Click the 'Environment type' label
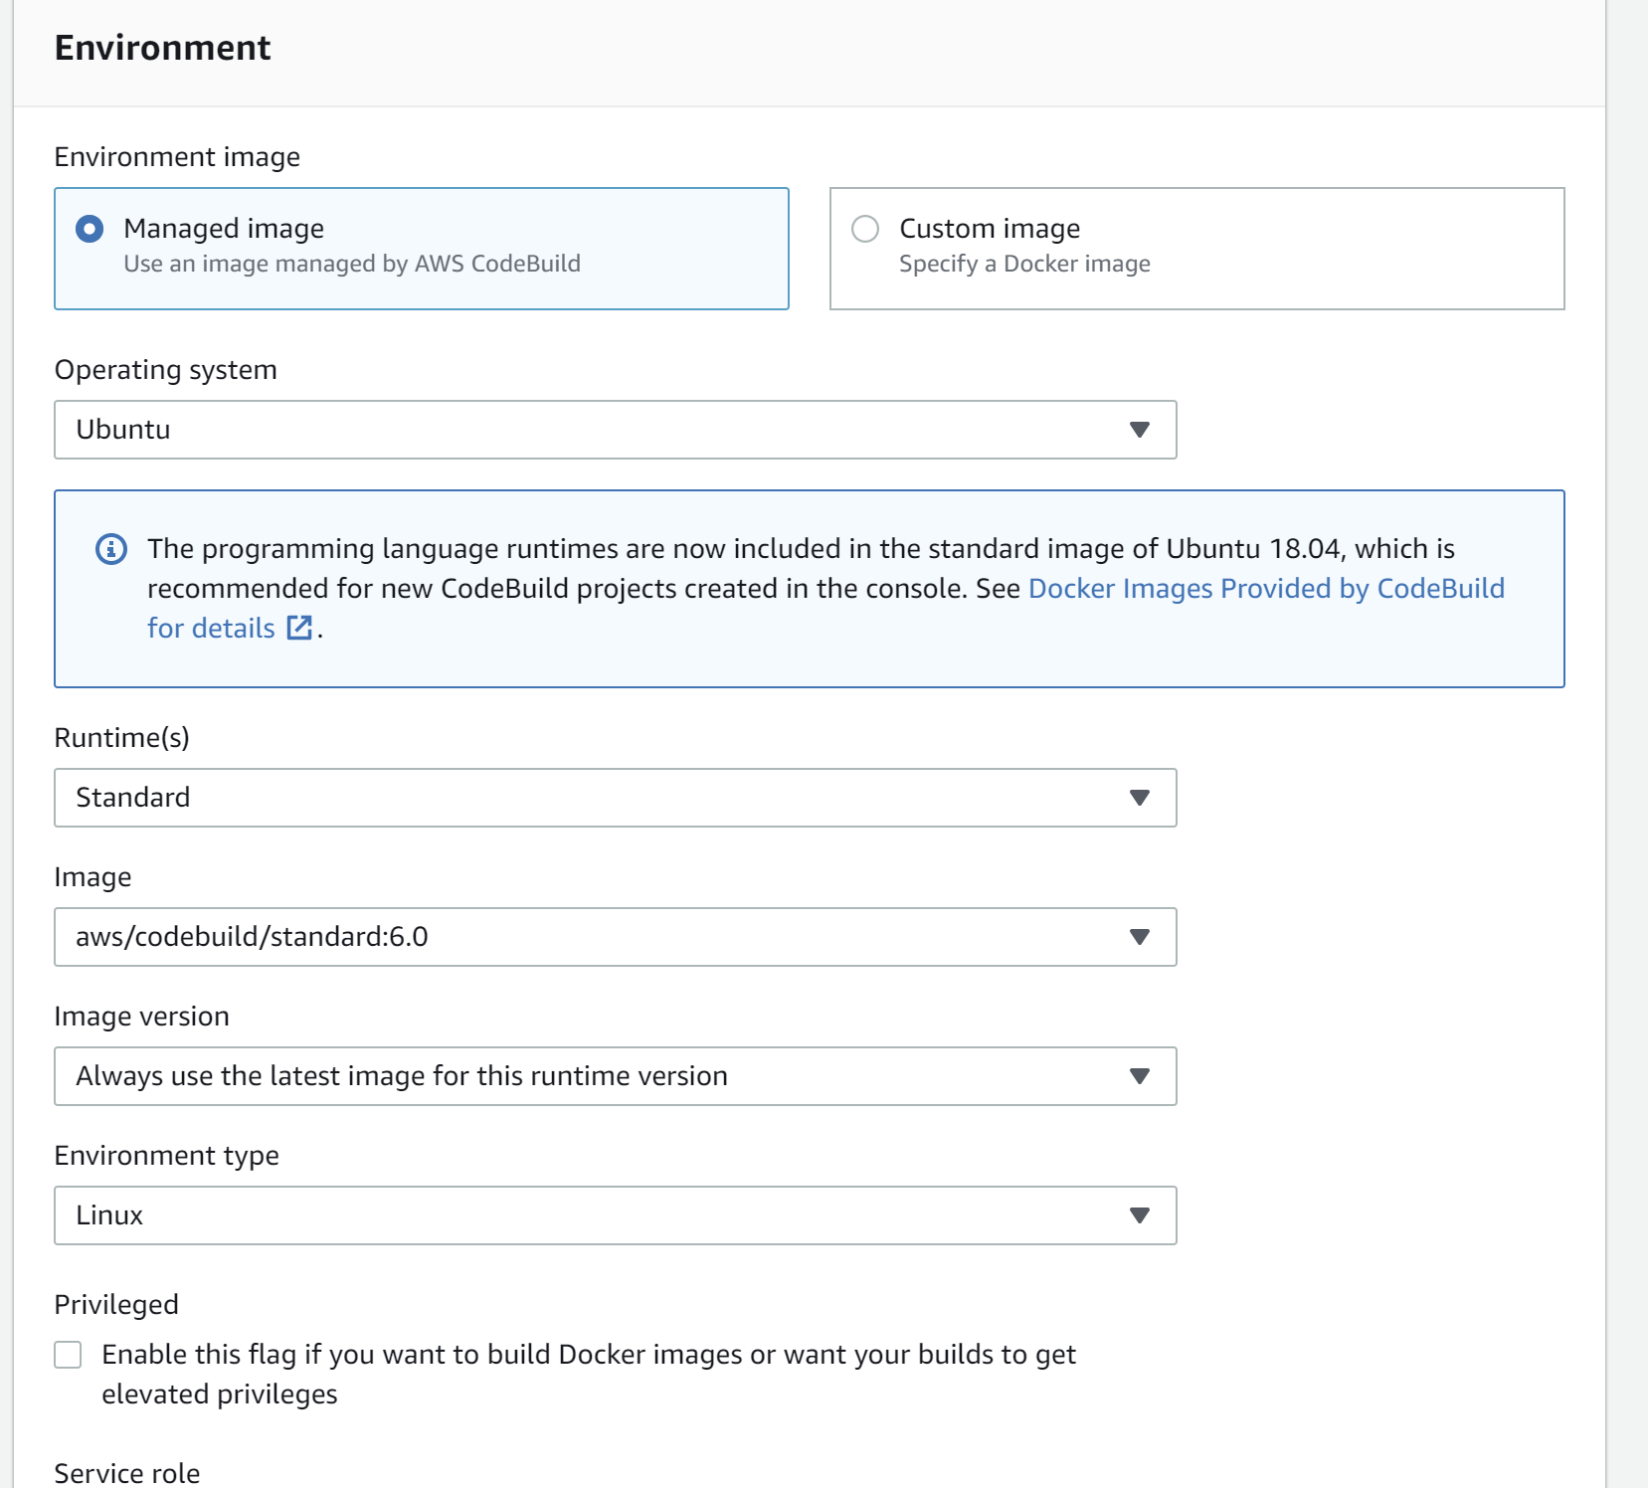Image resolution: width=1648 pixels, height=1488 pixels. pyautogui.click(x=167, y=1156)
